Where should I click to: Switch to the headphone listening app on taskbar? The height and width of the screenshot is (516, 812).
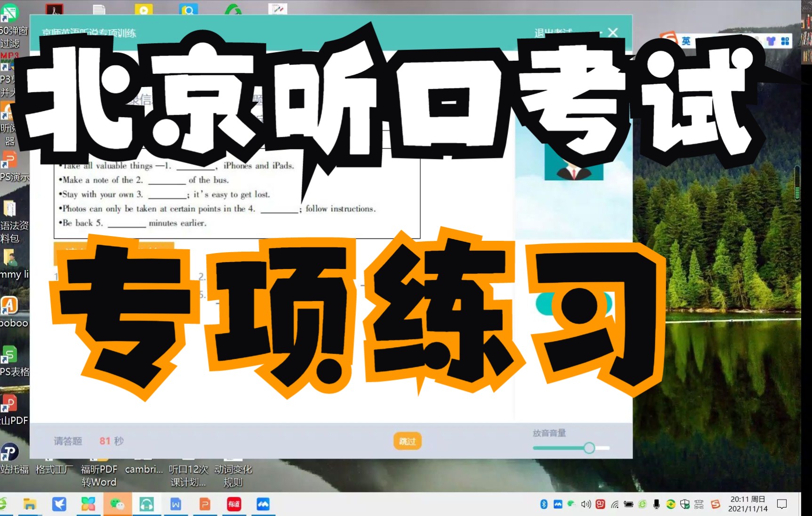tap(146, 504)
